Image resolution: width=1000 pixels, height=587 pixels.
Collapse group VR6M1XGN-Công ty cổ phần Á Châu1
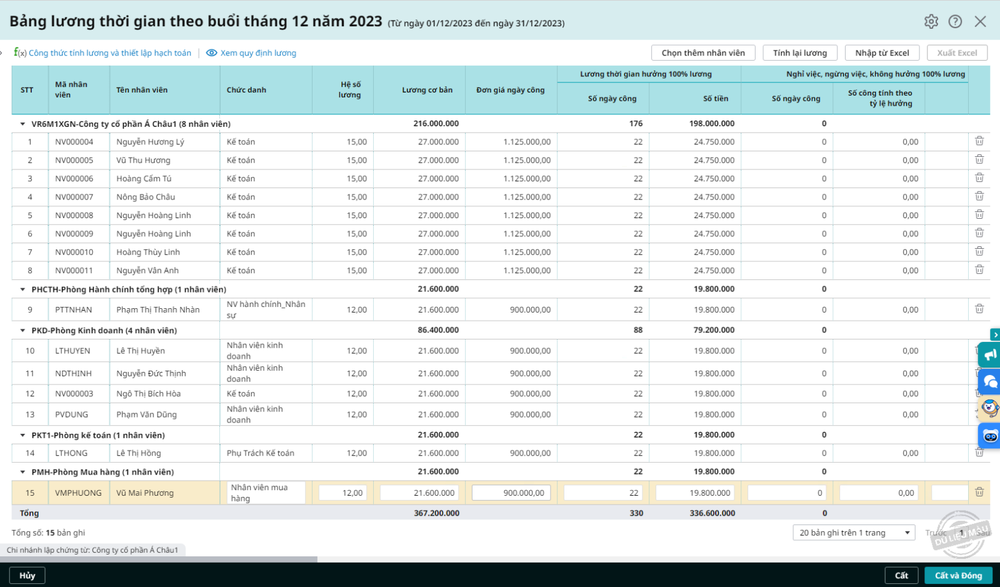coord(22,124)
